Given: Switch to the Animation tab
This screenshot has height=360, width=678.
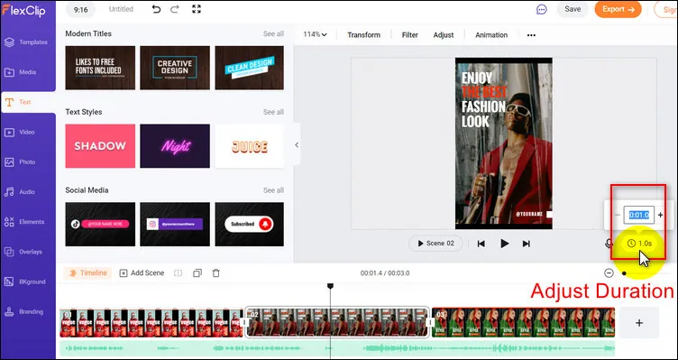Looking at the screenshot, I should (491, 35).
